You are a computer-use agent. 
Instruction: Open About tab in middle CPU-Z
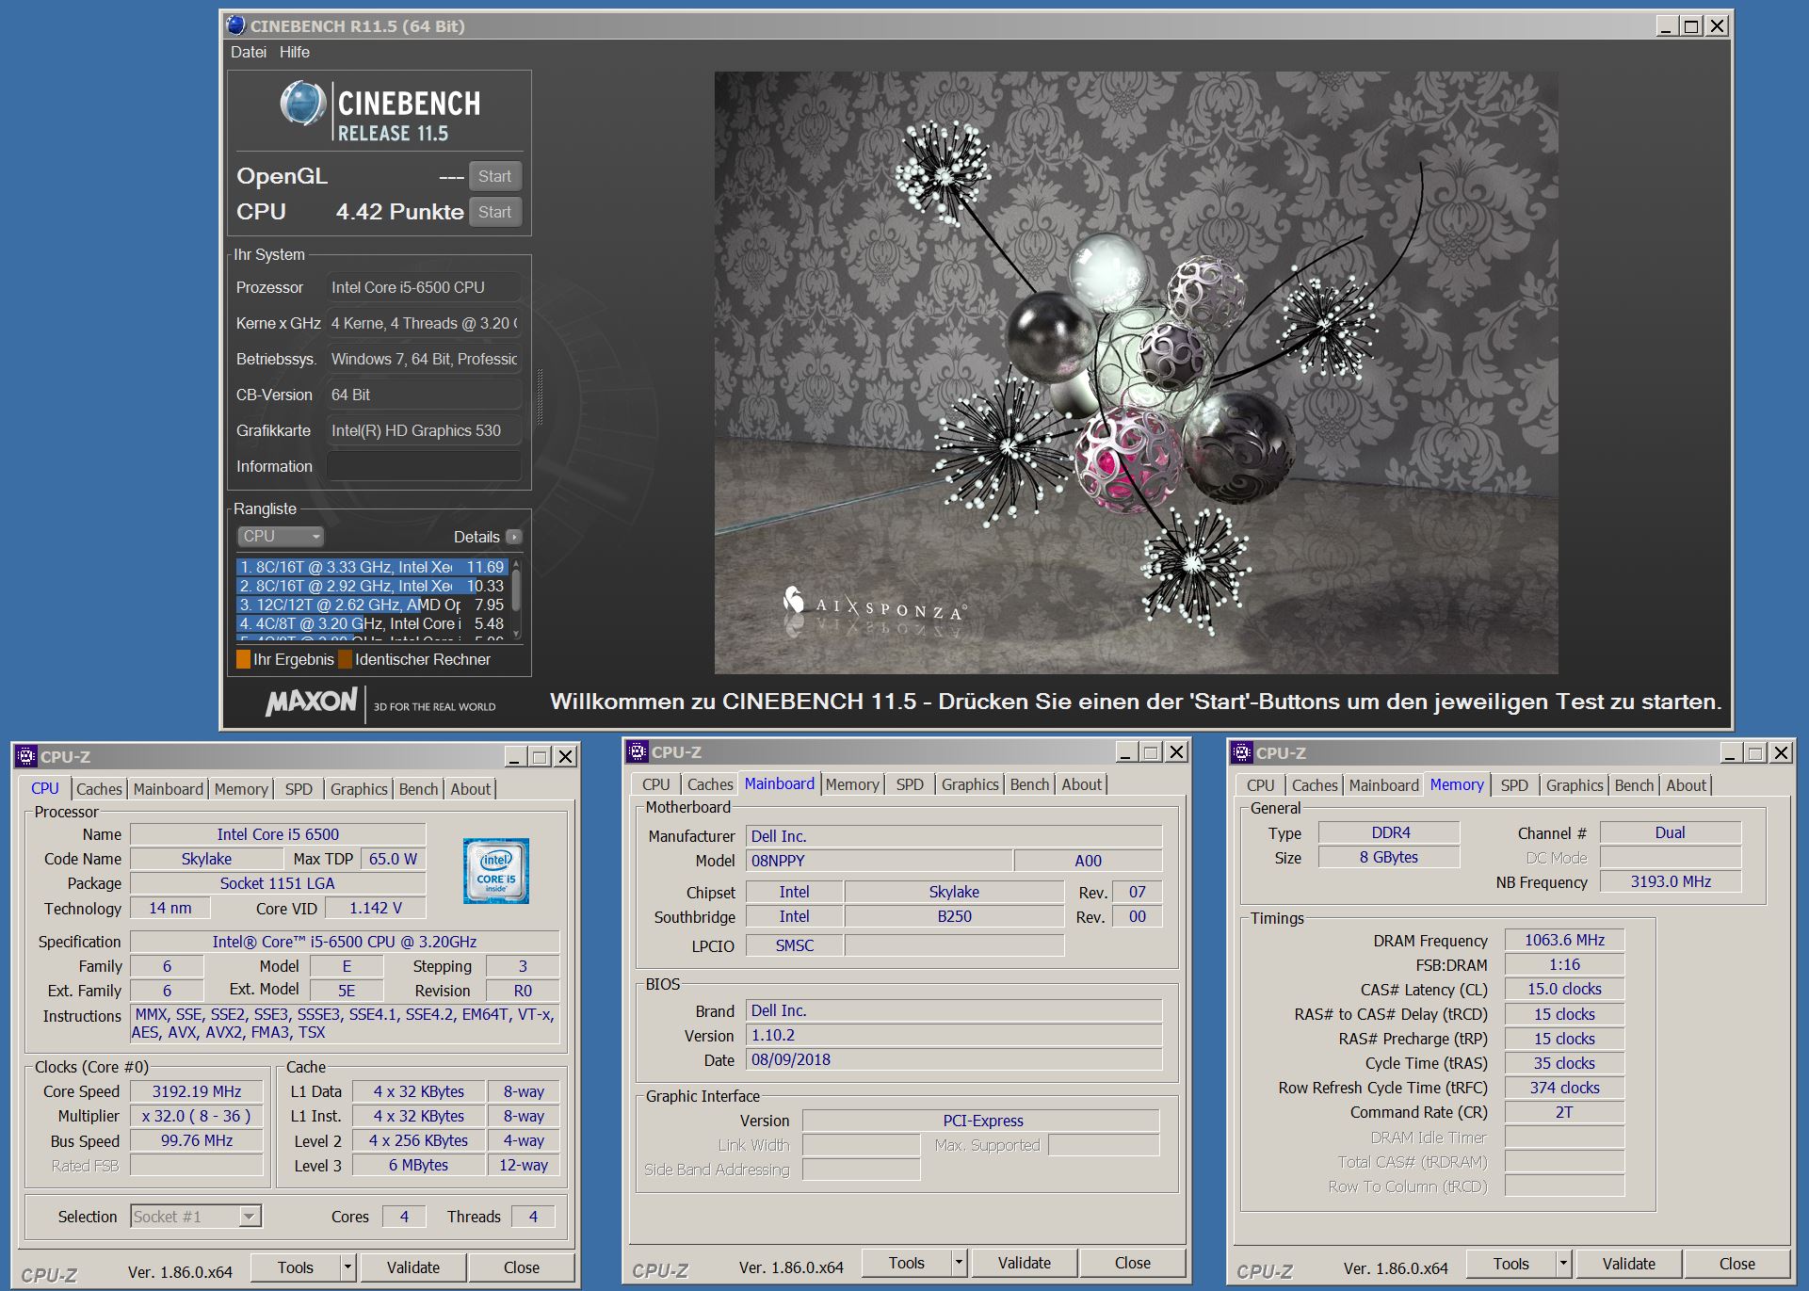tap(1081, 784)
